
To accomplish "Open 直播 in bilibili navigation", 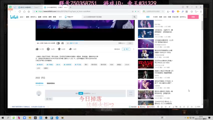I will pos(39,17).
